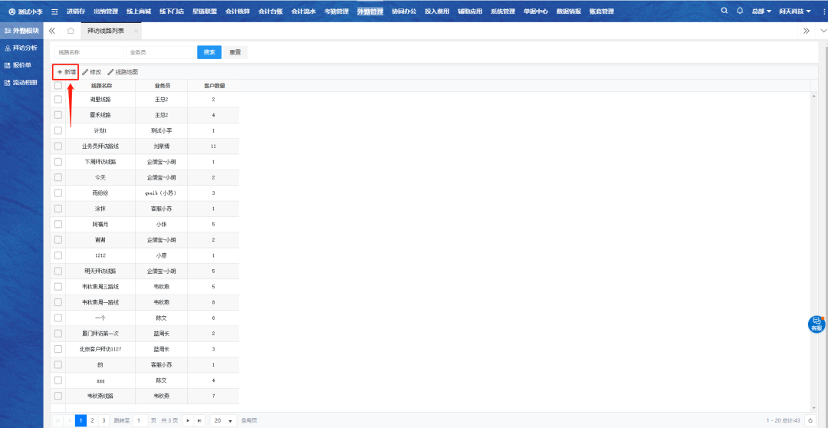The width and height of the screenshot is (828, 428).
Task: Click the search magnifier icon in top bar
Action: click(725, 11)
